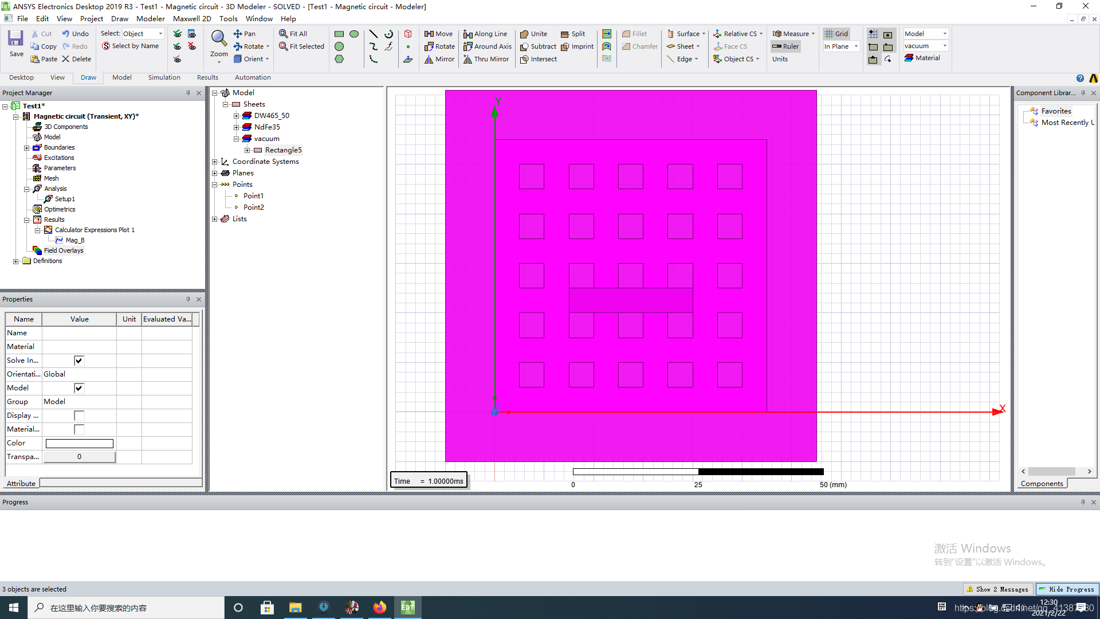Select the Draw line tool

(x=374, y=34)
